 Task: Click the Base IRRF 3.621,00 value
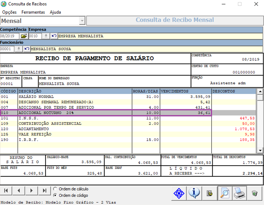pyautogui.click(x=148, y=173)
